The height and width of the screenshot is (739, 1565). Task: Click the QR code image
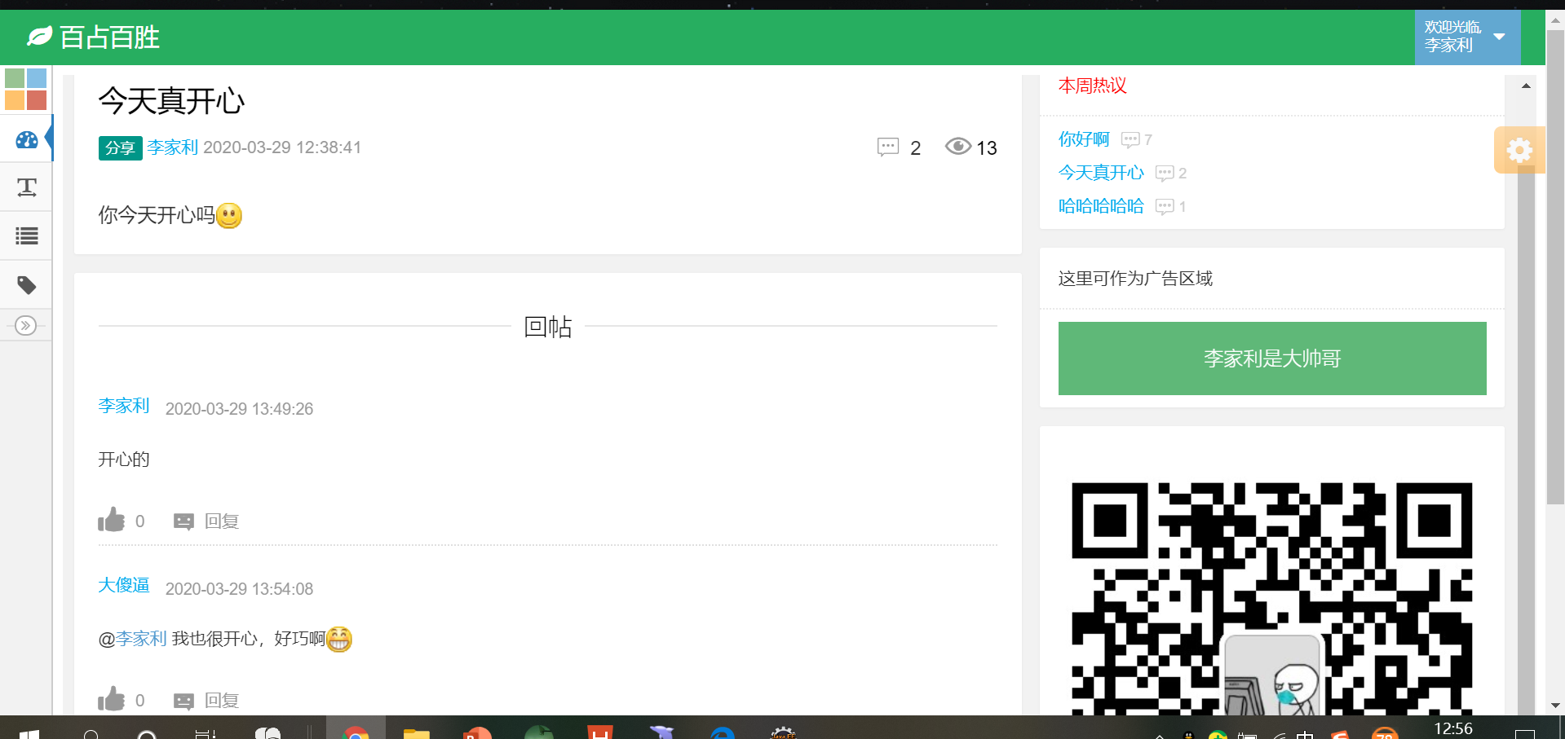1272,599
